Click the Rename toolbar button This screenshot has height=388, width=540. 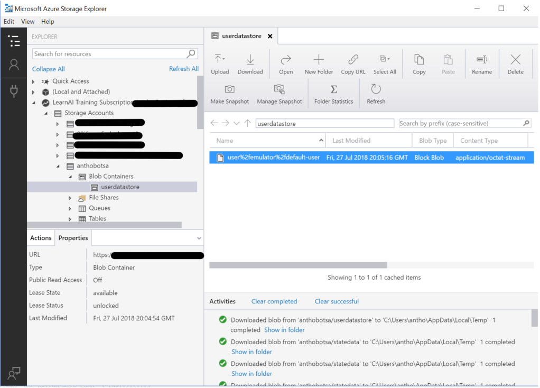pyautogui.click(x=481, y=64)
